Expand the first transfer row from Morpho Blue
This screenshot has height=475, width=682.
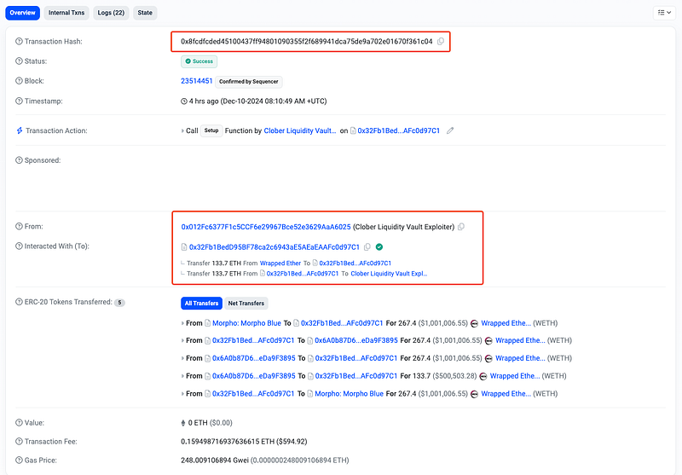(183, 323)
